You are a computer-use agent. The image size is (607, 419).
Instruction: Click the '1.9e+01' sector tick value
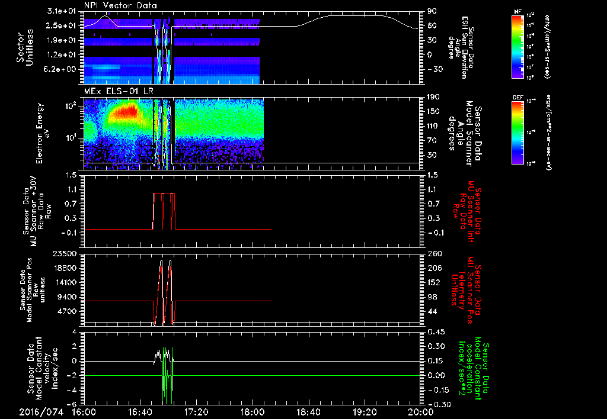tap(61, 40)
